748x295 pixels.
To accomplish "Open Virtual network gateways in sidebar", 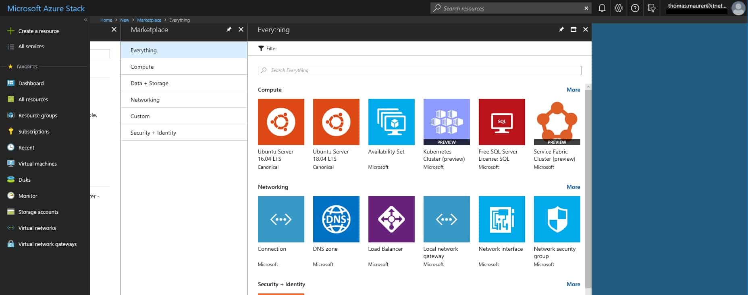I will [x=47, y=244].
